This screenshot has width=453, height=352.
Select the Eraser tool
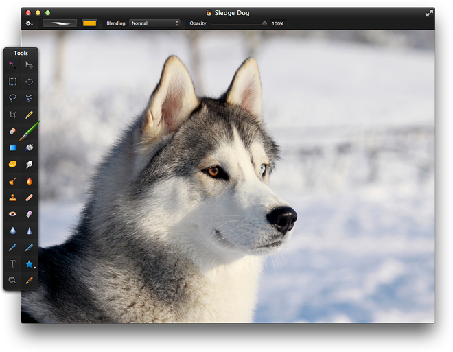(12, 131)
